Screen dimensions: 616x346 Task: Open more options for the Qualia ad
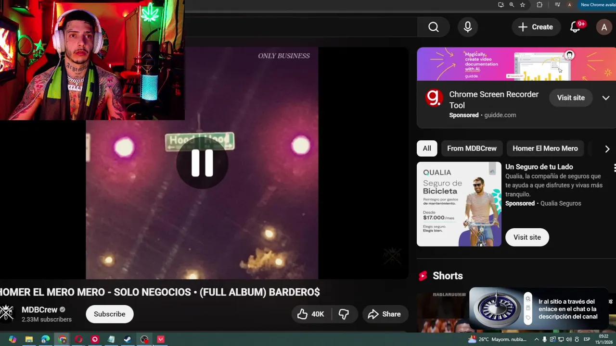(x=614, y=168)
